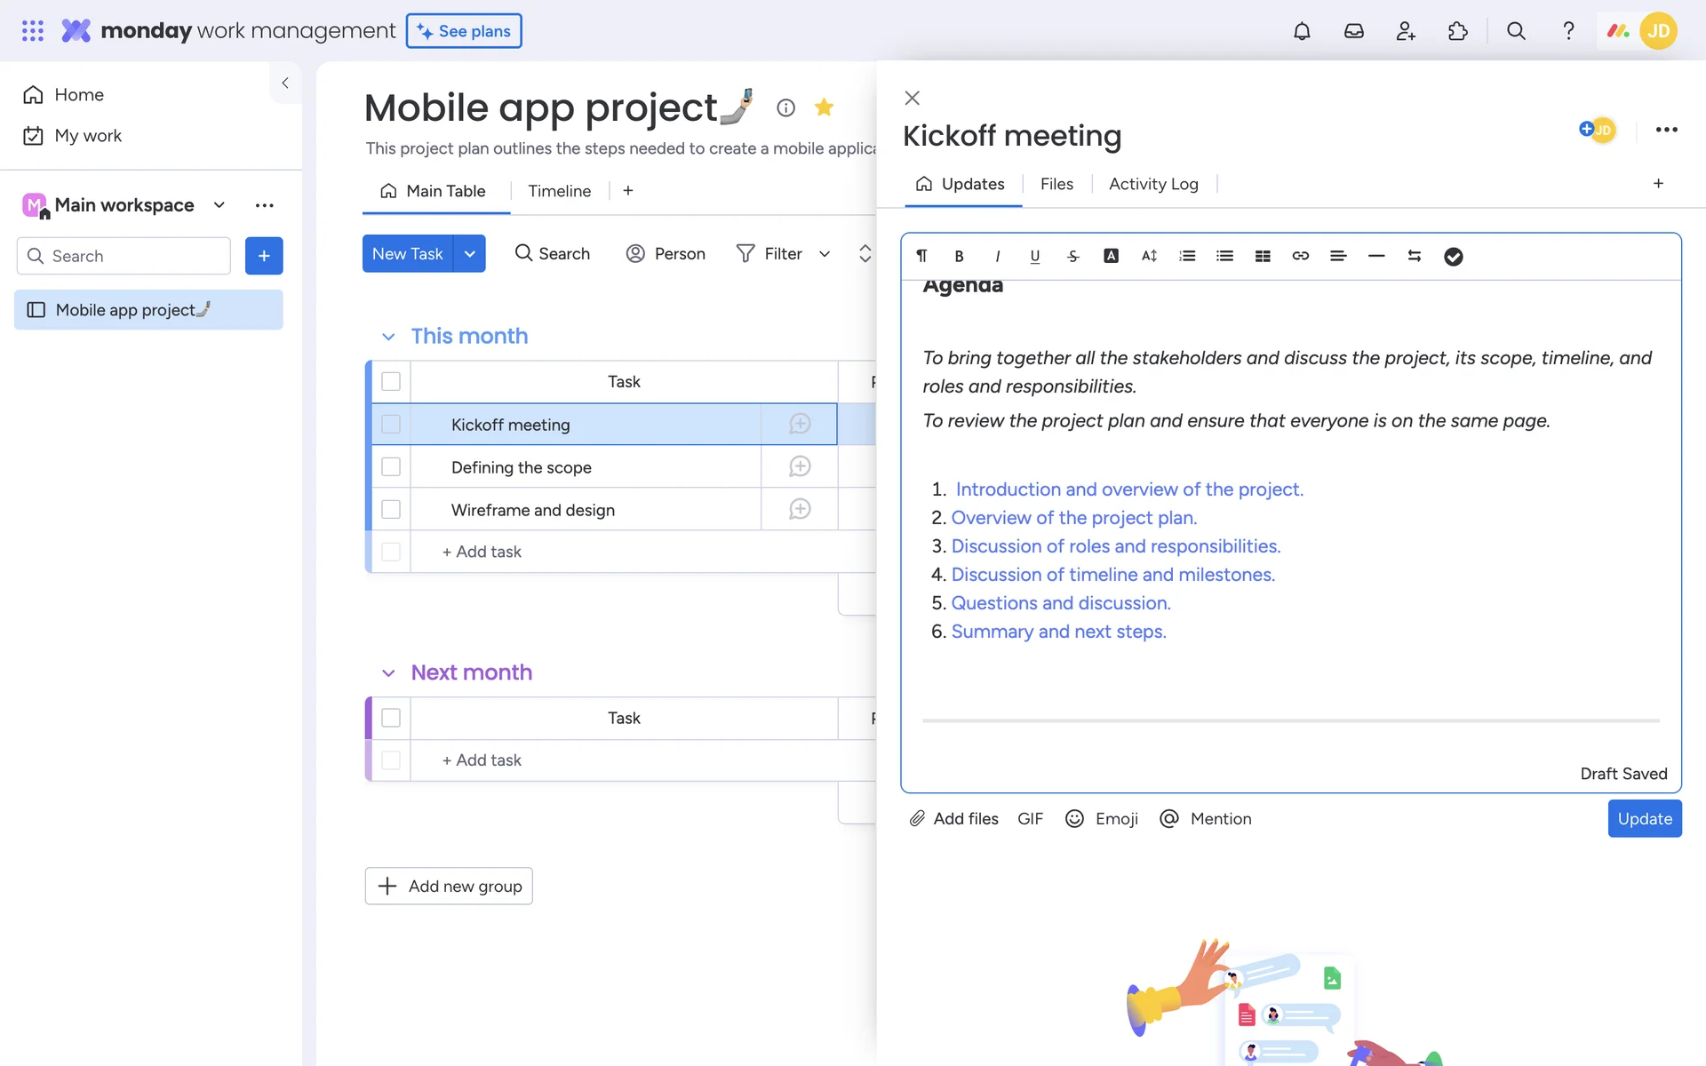Screen dimensions: 1706x1066
Task: Collapse the This month group
Action: tap(388, 337)
